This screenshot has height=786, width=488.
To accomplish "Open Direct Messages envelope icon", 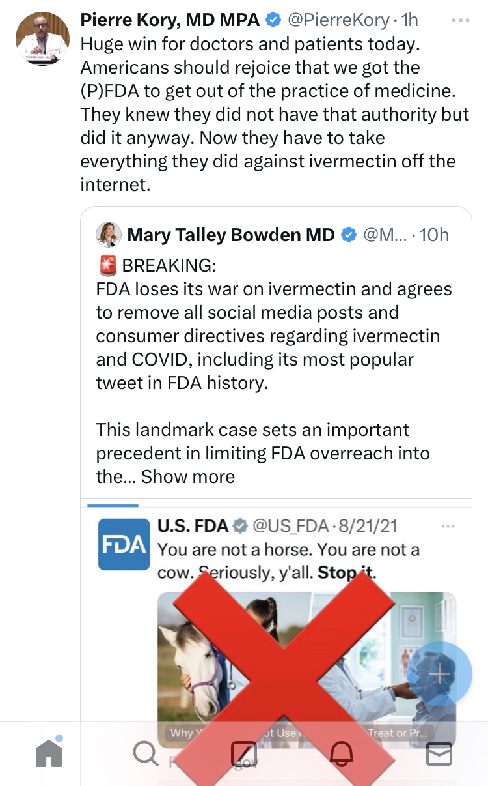I will pyautogui.click(x=439, y=754).
